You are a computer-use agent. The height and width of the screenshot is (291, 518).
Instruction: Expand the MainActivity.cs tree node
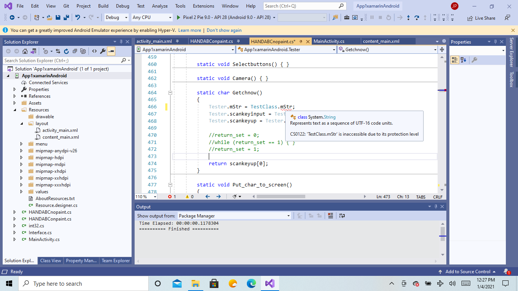point(15,239)
